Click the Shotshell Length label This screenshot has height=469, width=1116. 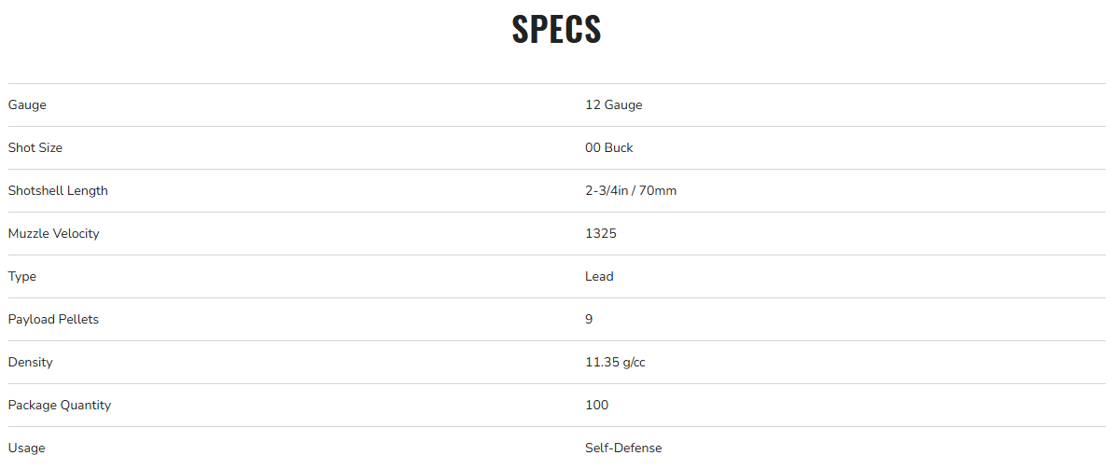pos(58,191)
